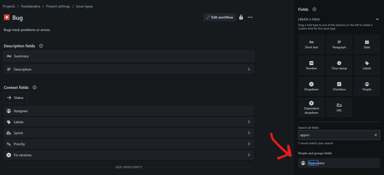Select the Number field type
This screenshot has width=384, height=175.
coord(311,65)
